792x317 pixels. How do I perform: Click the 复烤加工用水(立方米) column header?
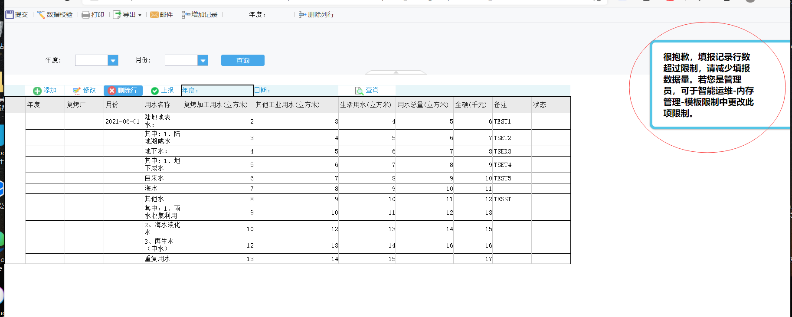[218, 105]
